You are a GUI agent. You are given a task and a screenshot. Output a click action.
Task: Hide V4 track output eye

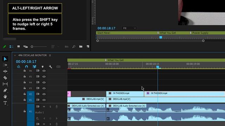pyautogui.click(x=44, y=83)
